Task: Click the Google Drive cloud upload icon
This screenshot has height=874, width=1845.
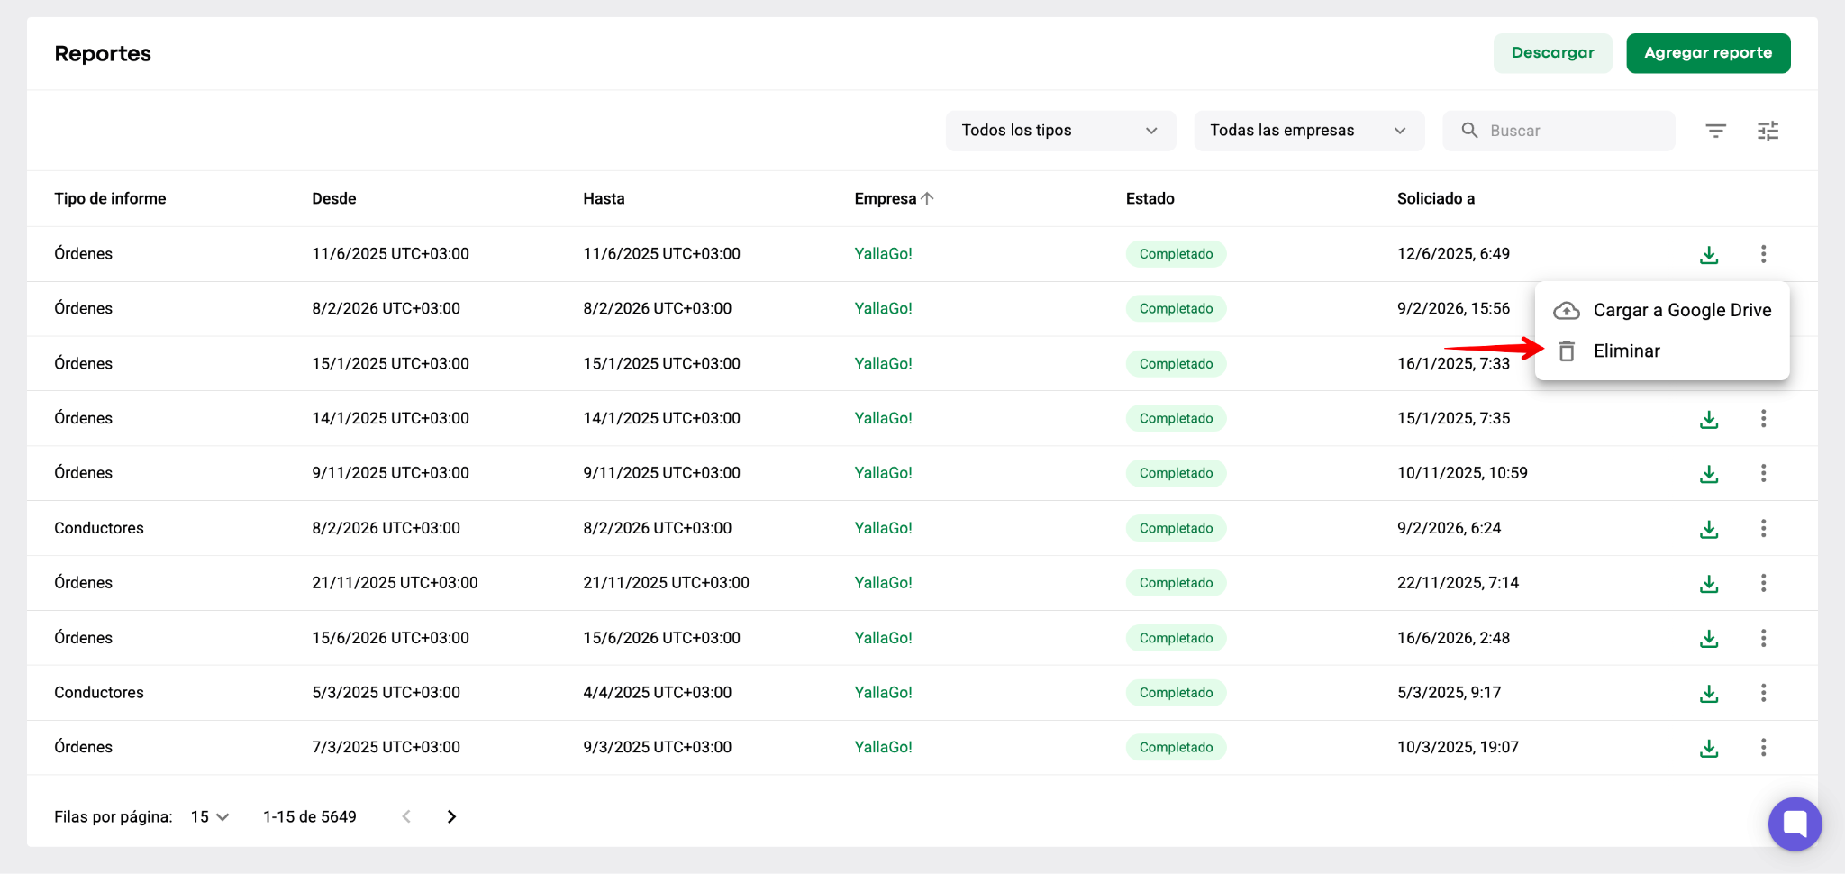Action: pos(1567,311)
